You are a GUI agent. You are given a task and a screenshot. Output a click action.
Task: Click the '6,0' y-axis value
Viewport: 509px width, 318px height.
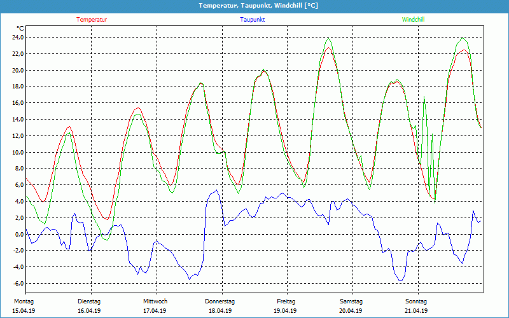click(20, 185)
